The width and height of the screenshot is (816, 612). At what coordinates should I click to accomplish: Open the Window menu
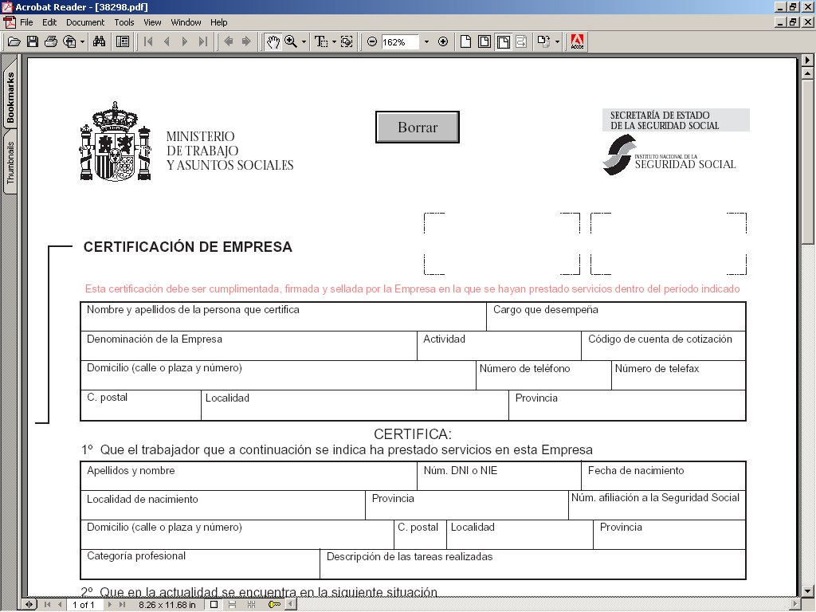point(186,22)
